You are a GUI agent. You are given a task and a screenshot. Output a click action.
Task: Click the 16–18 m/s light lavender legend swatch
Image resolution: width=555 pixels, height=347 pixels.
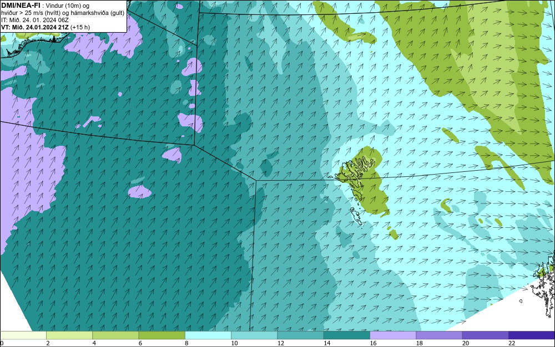pos(393,335)
